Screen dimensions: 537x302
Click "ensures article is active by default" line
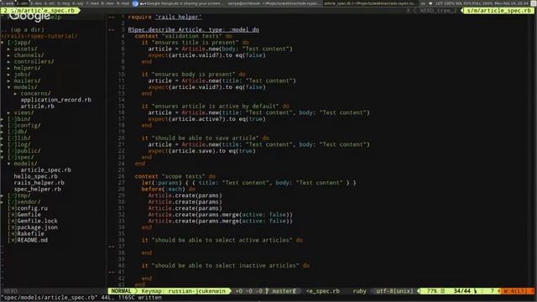[216, 107]
